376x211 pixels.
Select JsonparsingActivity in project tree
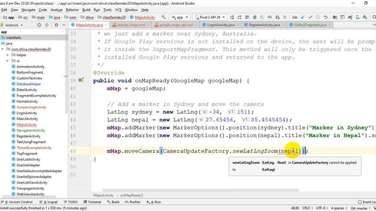(x=31, y=107)
